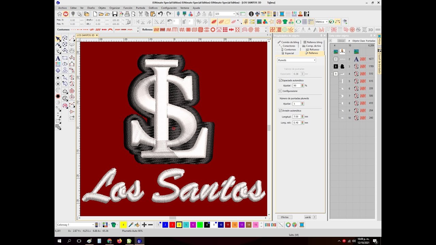Viewport: 436px width, 245px height.
Task: Click the Redo arrow icon
Action: (169, 14)
